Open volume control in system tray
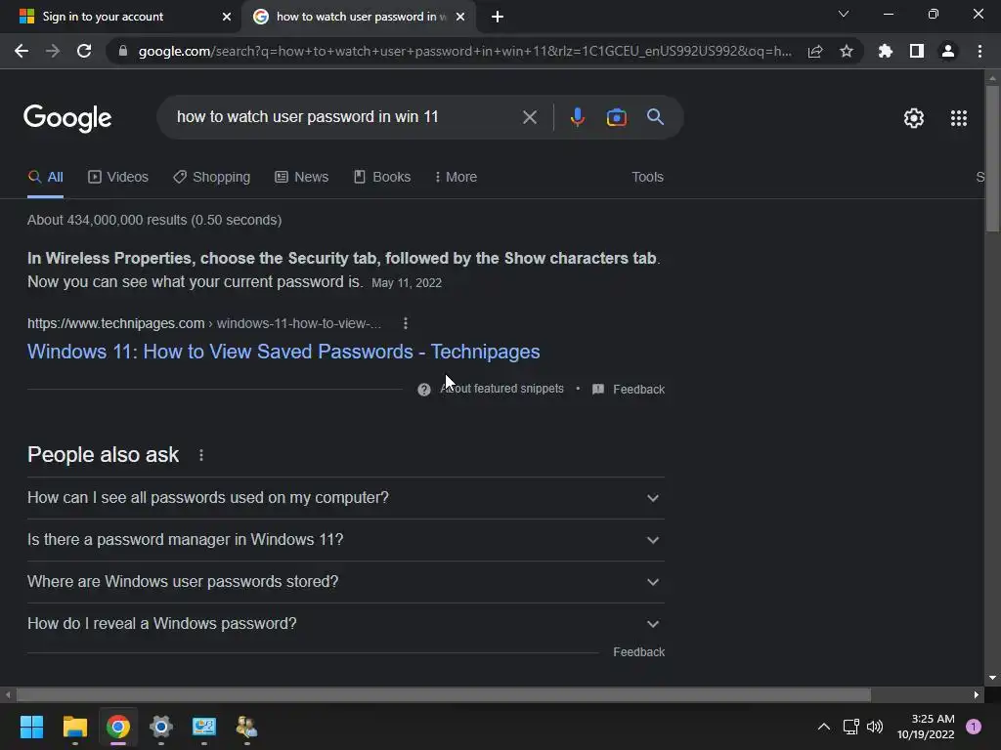The height and width of the screenshot is (750, 1001). [875, 727]
